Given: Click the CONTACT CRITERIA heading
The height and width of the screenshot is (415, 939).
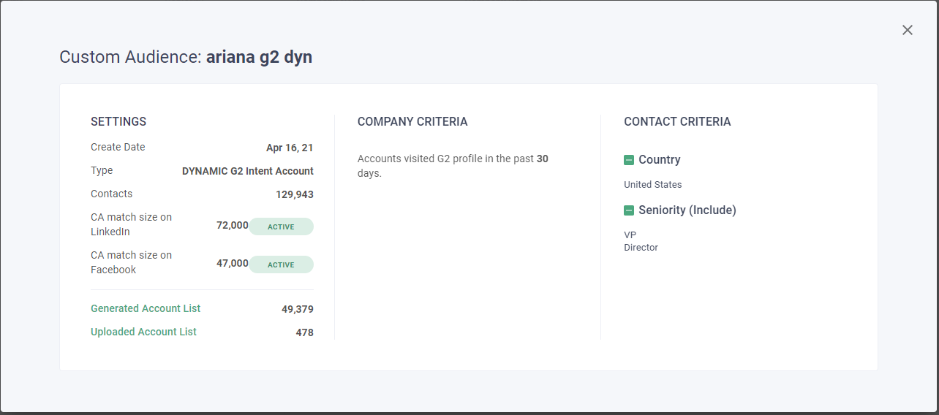Looking at the screenshot, I should pyautogui.click(x=677, y=122).
